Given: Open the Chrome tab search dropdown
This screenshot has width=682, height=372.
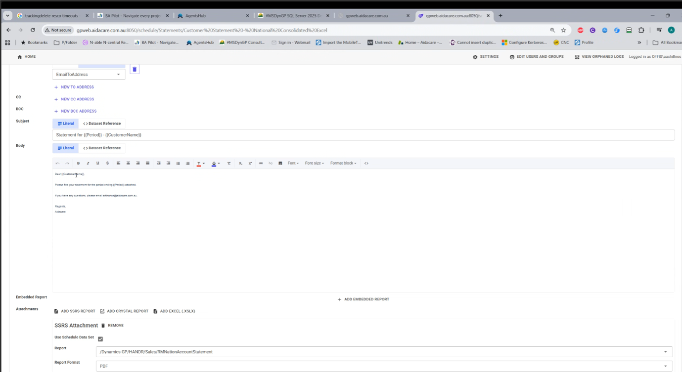Looking at the screenshot, I should click(7, 16).
